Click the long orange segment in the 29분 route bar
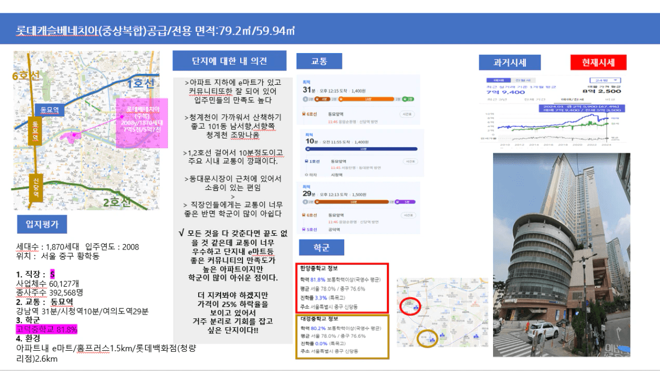The height and width of the screenshot is (371, 660). tap(351, 202)
